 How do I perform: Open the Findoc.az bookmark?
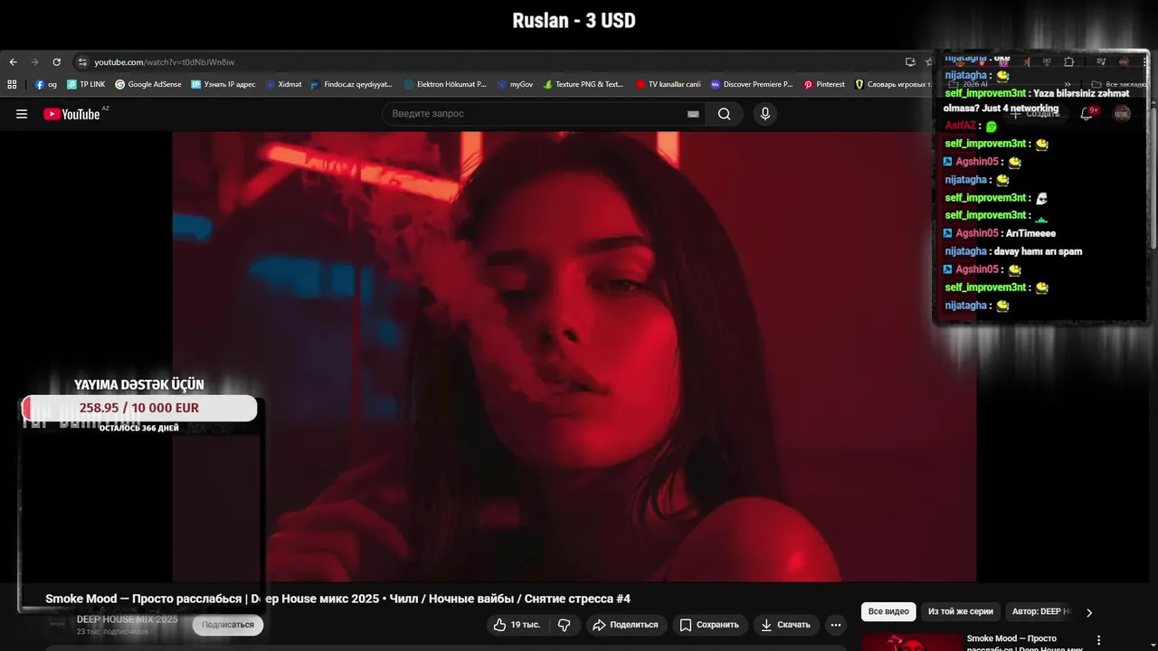pos(352,84)
